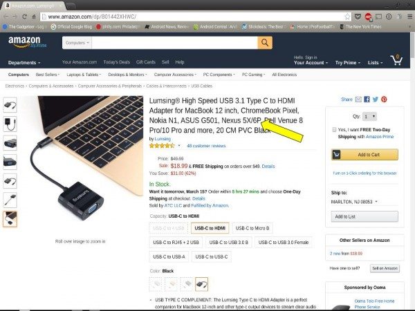
Task: Select the USB-C to Micro B option
Action: pos(252,228)
